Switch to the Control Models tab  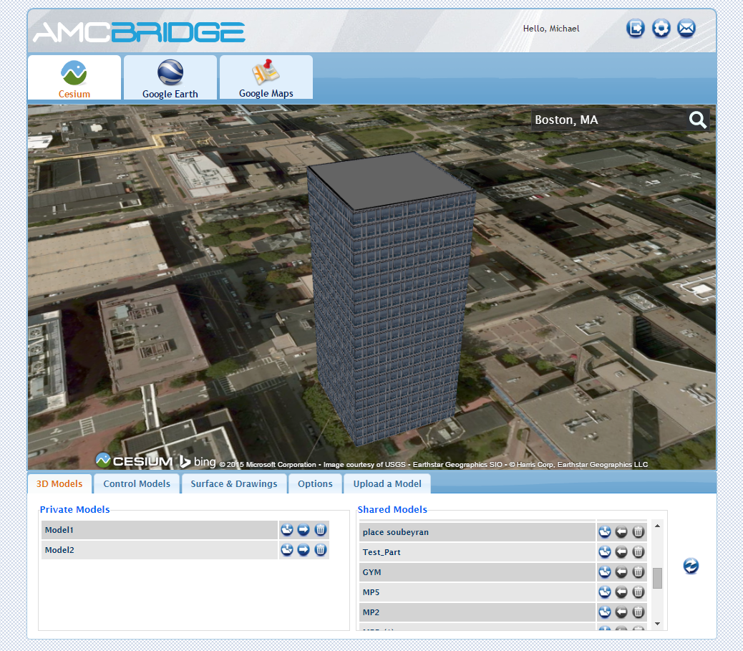coord(136,483)
